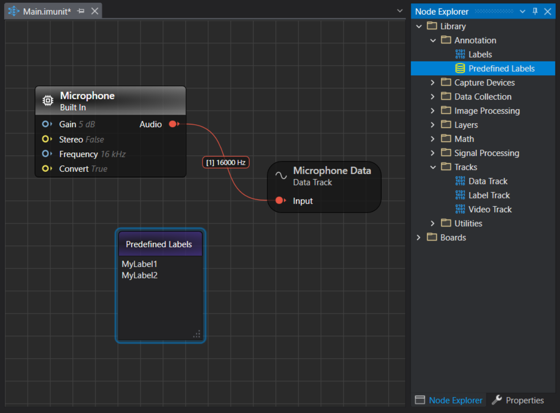Click the Audio output port

point(173,124)
